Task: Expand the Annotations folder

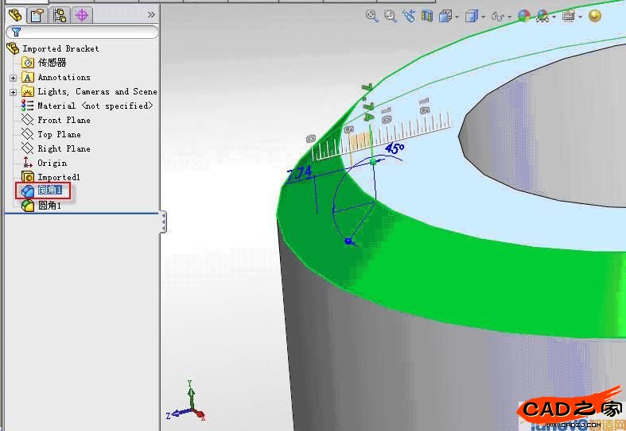Action: [x=13, y=78]
